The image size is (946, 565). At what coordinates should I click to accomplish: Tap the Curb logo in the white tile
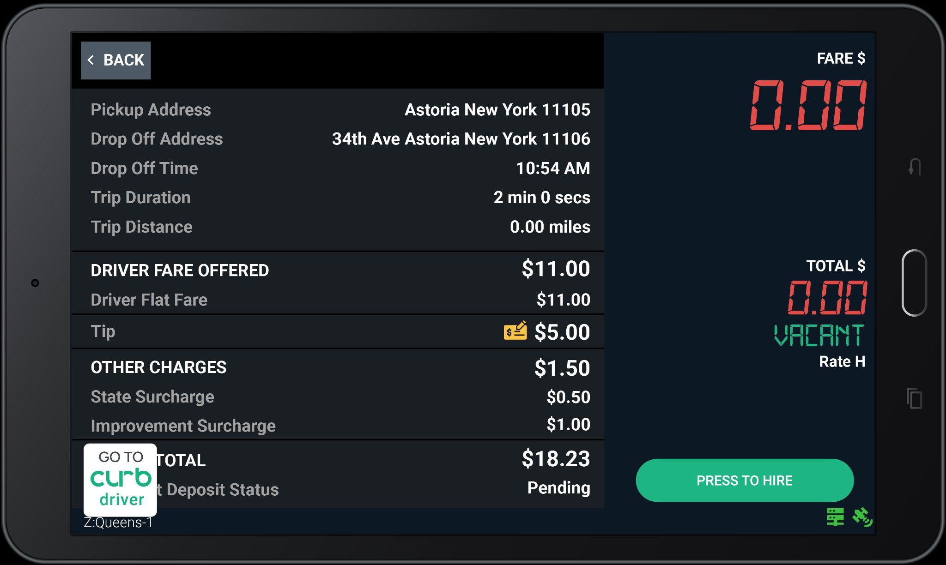point(121,478)
